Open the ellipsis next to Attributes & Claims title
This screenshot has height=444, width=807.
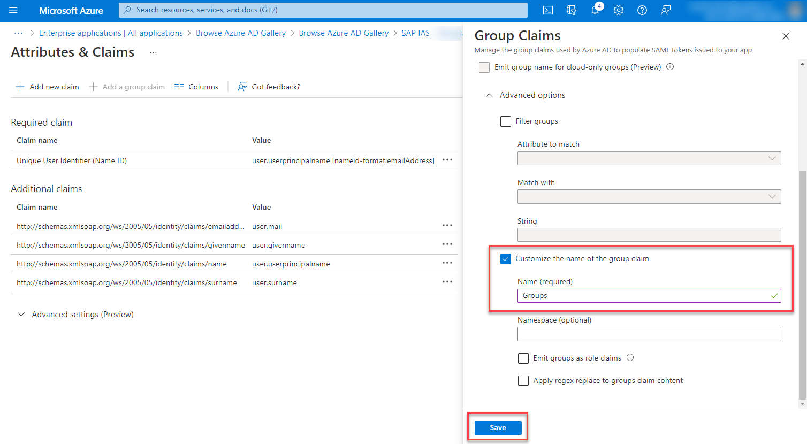pyautogui.click(x=153, y=52)
